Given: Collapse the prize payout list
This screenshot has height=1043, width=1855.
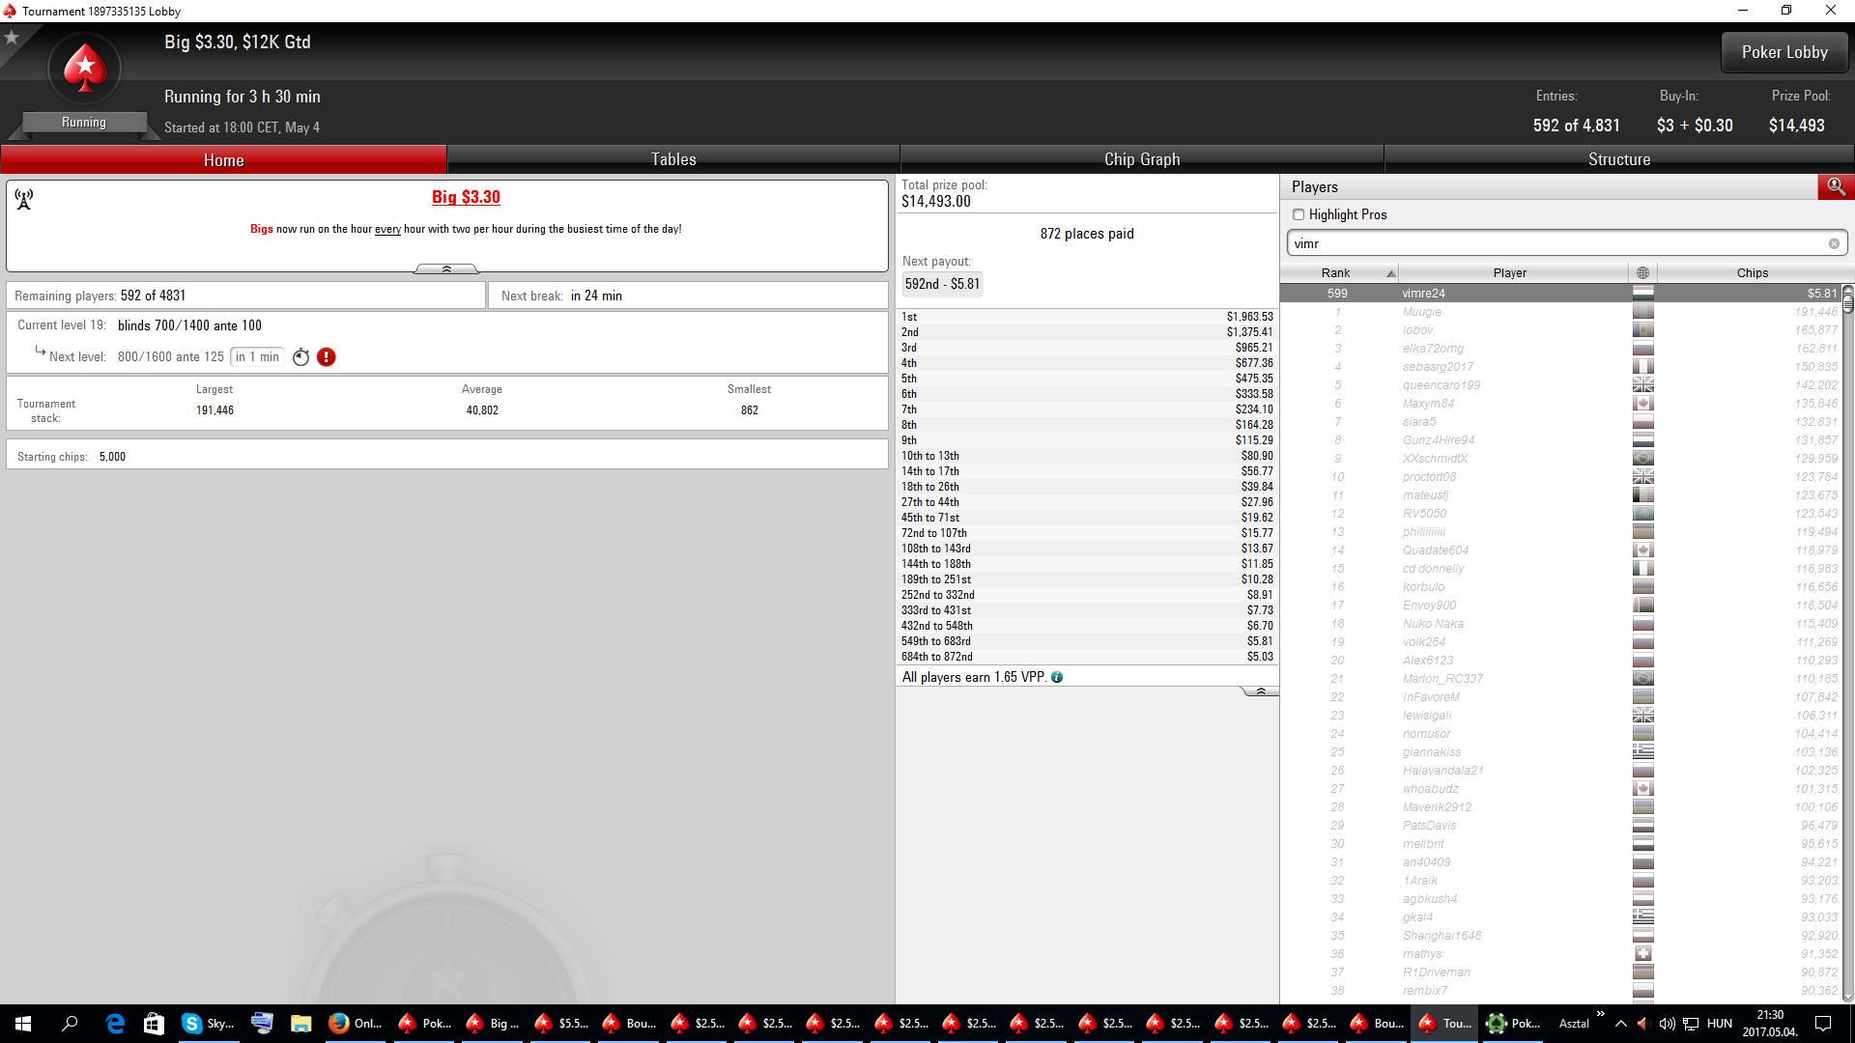Looking at the screenshot, I should pos(1260,691).
